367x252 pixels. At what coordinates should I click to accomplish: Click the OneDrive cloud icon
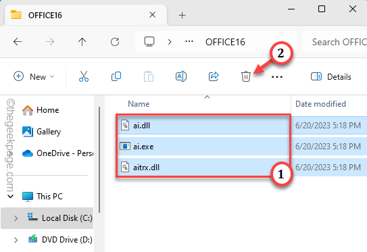[x=28, y=153]
